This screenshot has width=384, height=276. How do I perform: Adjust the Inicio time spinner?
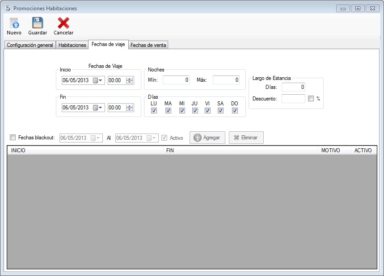tap(130, 81)
